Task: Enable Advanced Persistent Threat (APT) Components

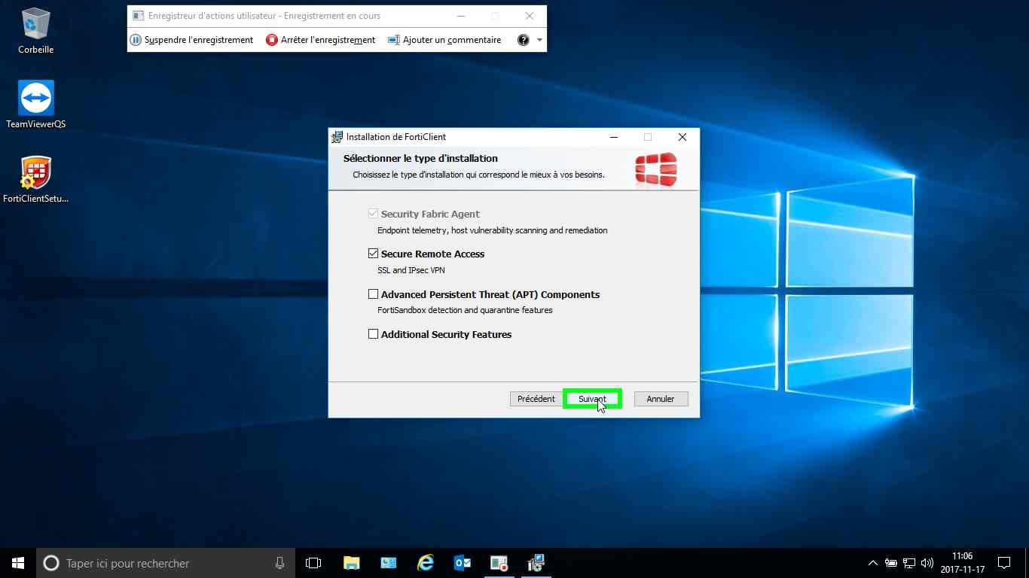Action: coord(373,294)
